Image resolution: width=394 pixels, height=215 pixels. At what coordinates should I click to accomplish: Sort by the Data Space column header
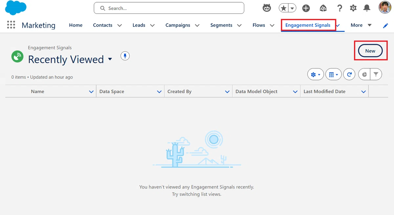(x=112, y=91)
